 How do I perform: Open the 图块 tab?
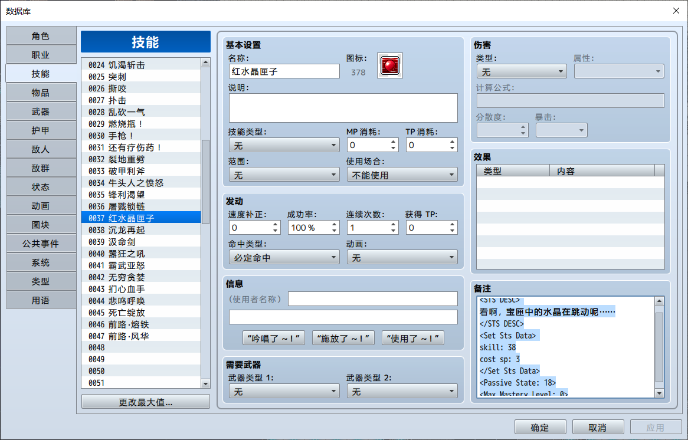click(x=41, y=225)
